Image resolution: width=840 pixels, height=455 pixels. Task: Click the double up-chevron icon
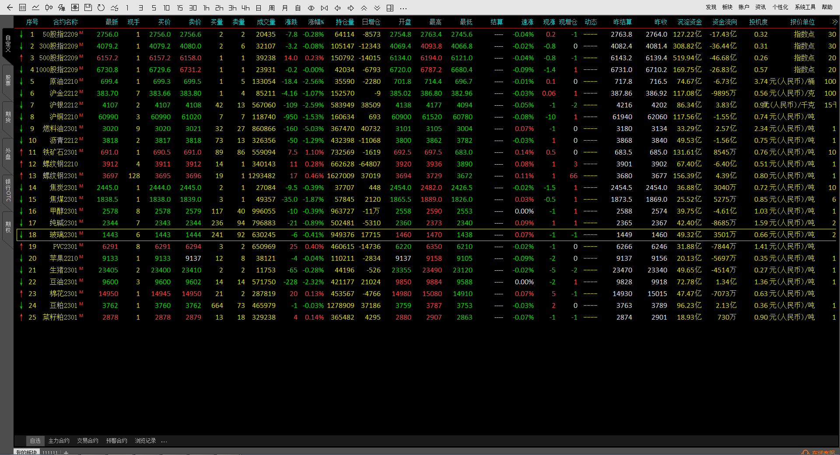364,8
